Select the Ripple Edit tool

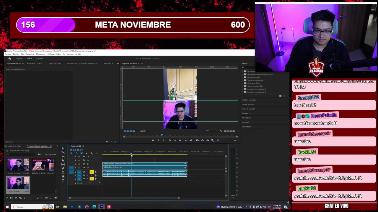[63, 156]
